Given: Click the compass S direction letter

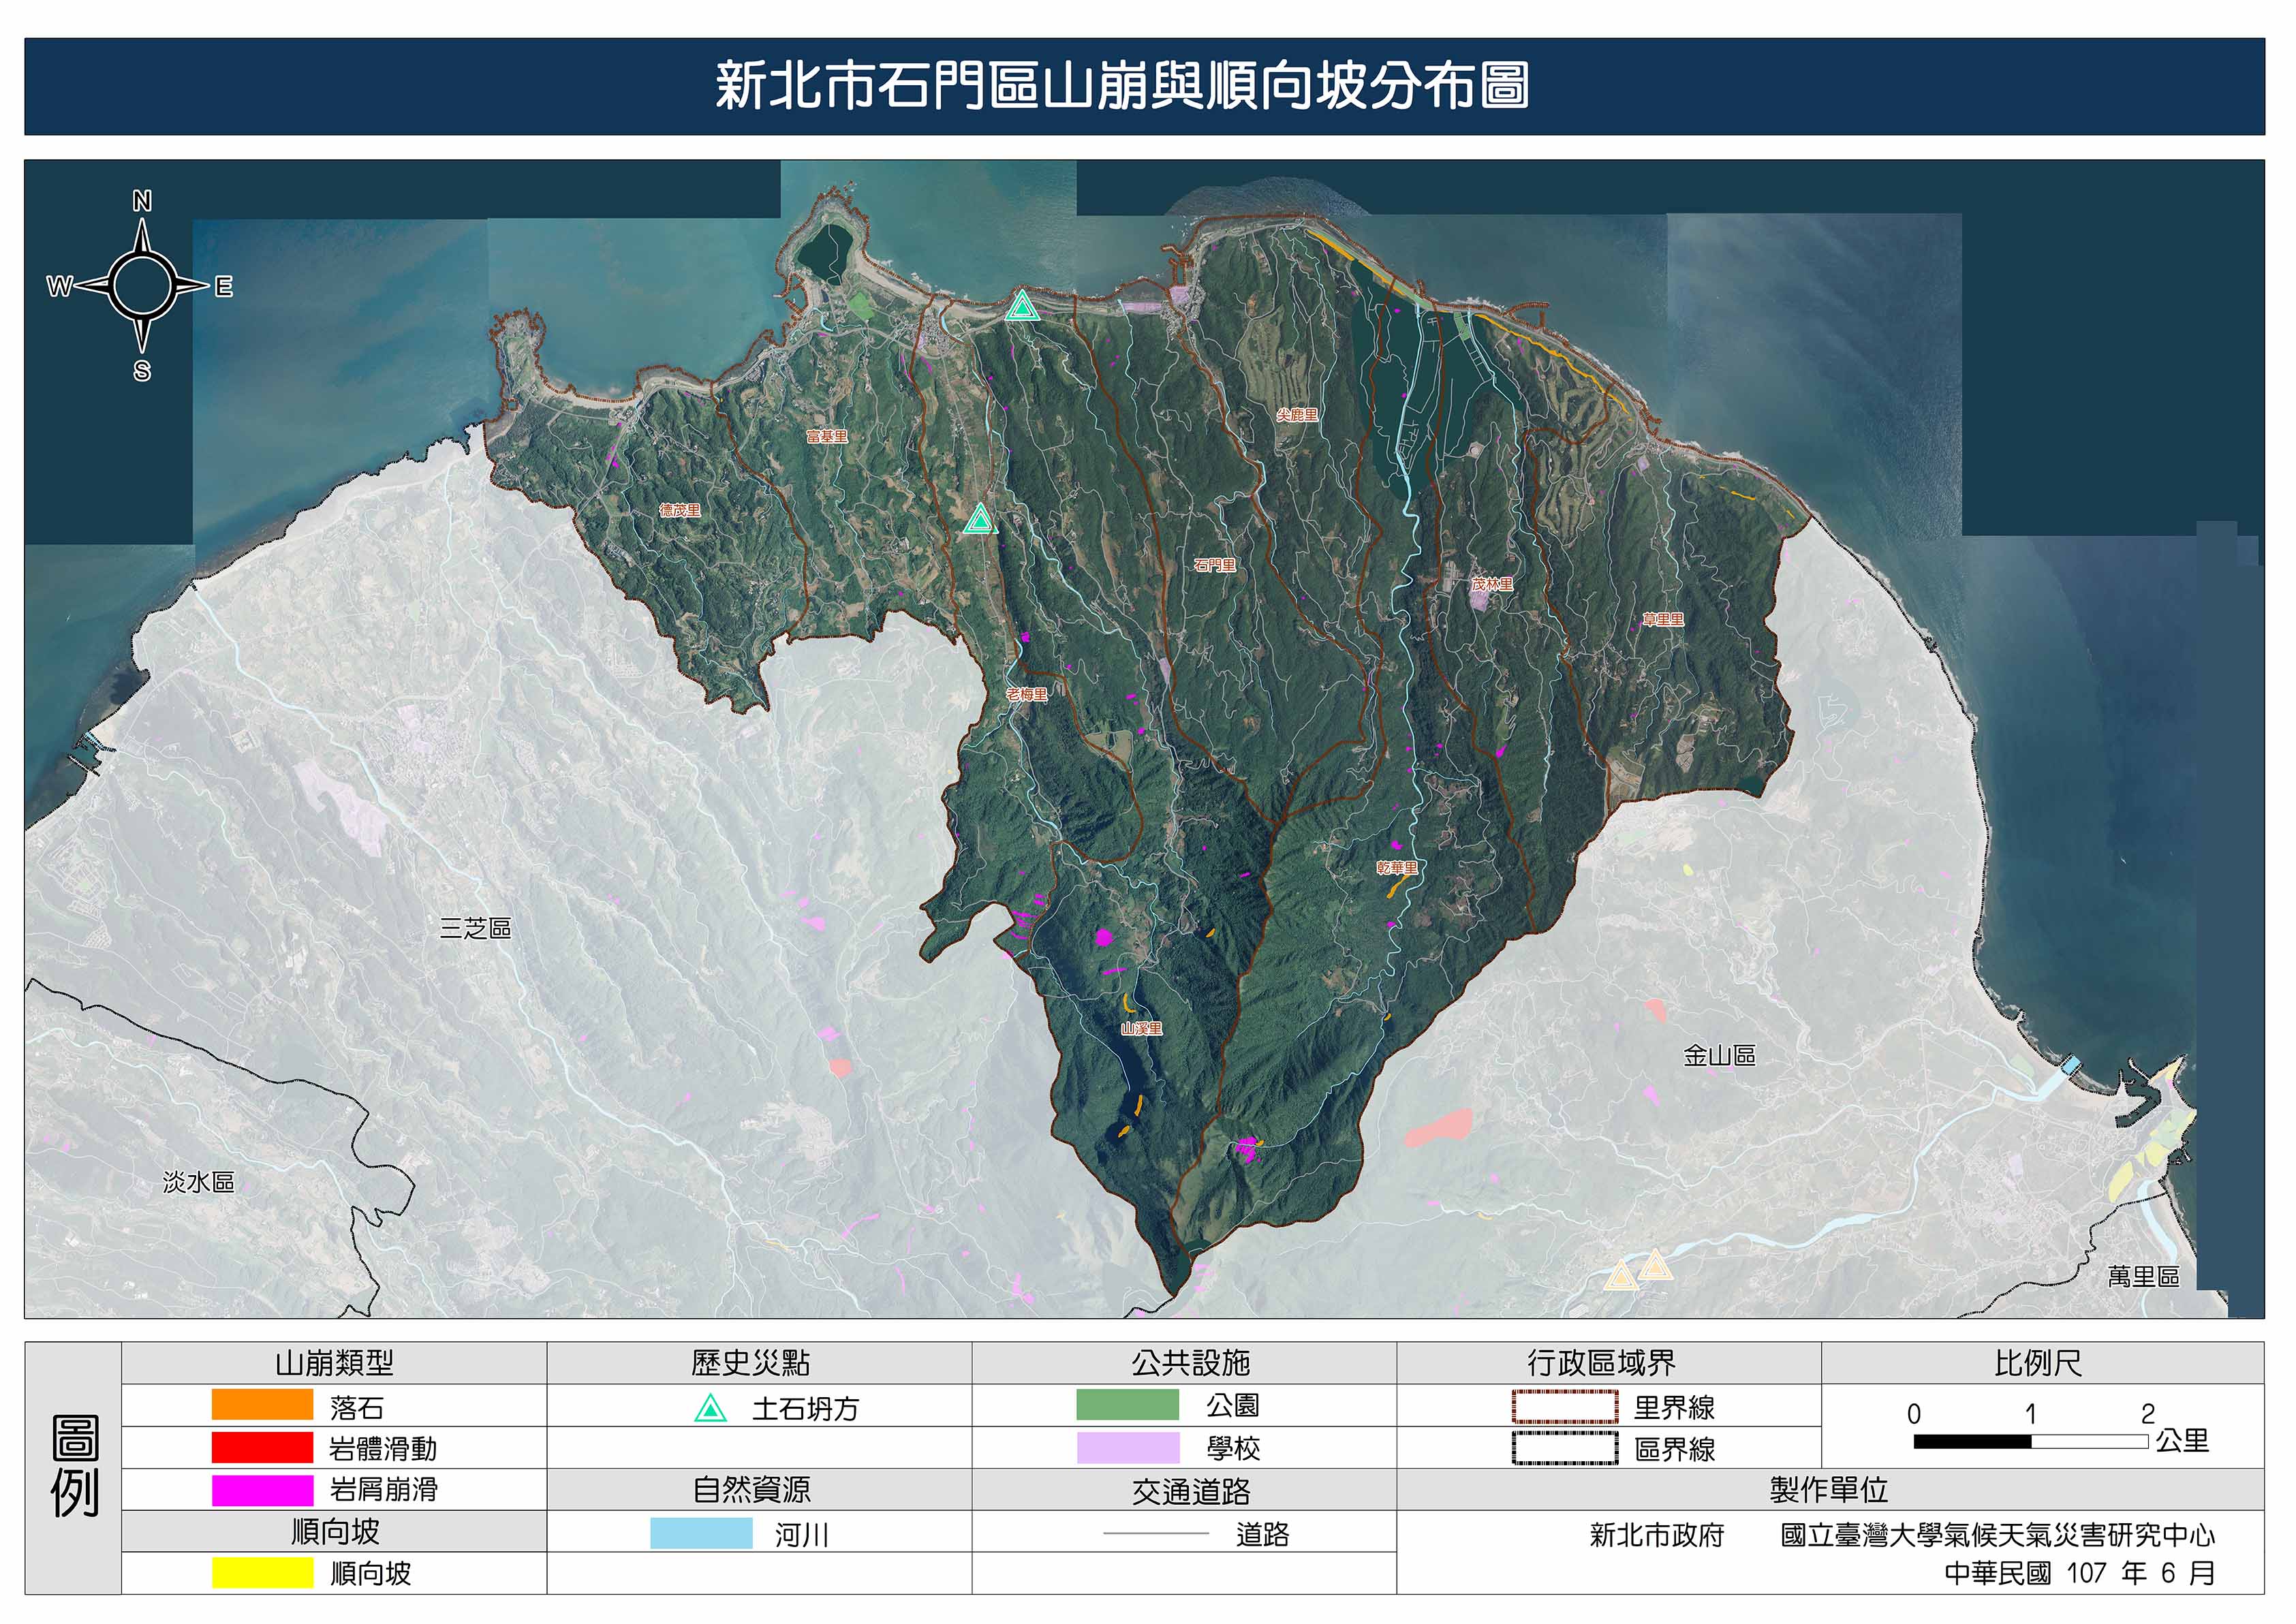Looking at the screenshot, I should point(142,371).
